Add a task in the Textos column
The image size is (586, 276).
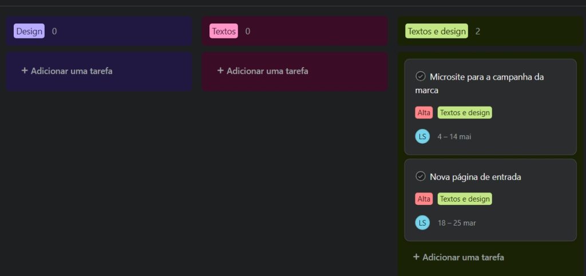point(263,71)
